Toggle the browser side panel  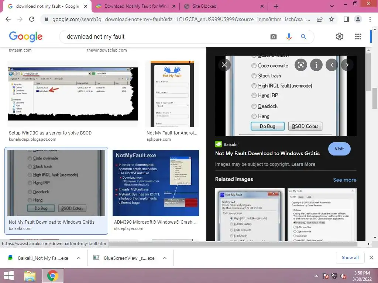346,19
